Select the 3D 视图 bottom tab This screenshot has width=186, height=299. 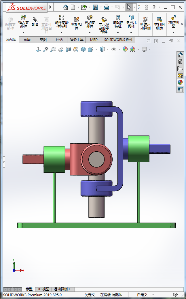coord(43,289)
